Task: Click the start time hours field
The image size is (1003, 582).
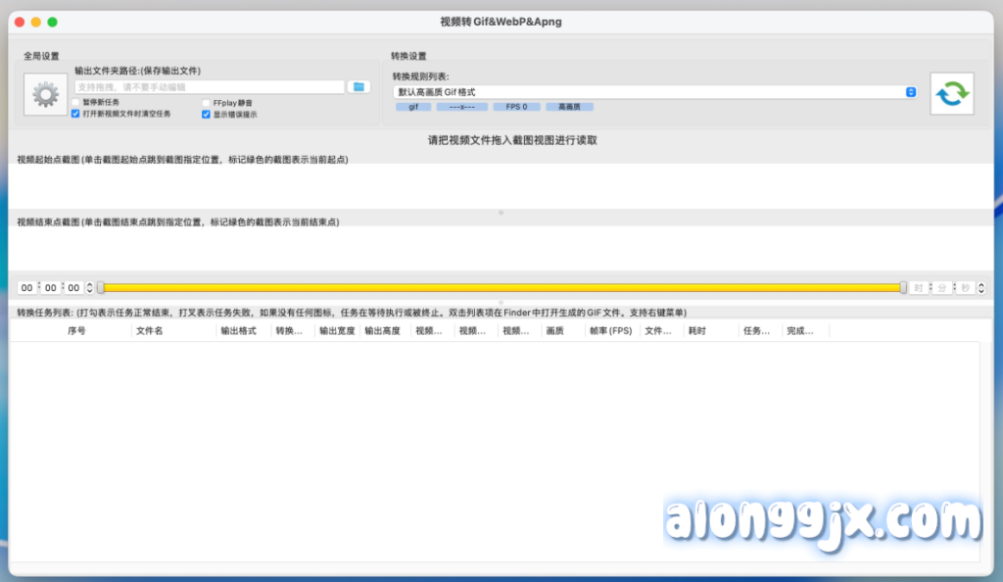Action: click(x=27, y=287)
